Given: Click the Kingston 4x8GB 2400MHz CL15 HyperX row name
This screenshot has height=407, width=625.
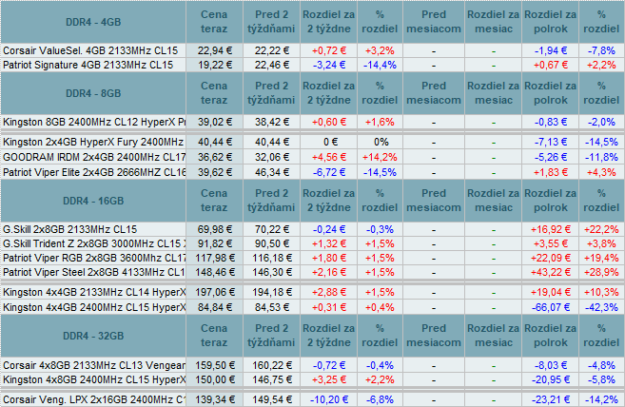Looking at the screenshot, I should (x=94, y=379).
